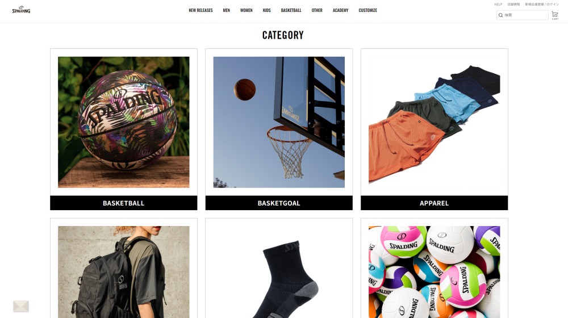Click the Spalding logo
Image resolution: width=568 pixels, height=318 pixels.
(21, 10)
